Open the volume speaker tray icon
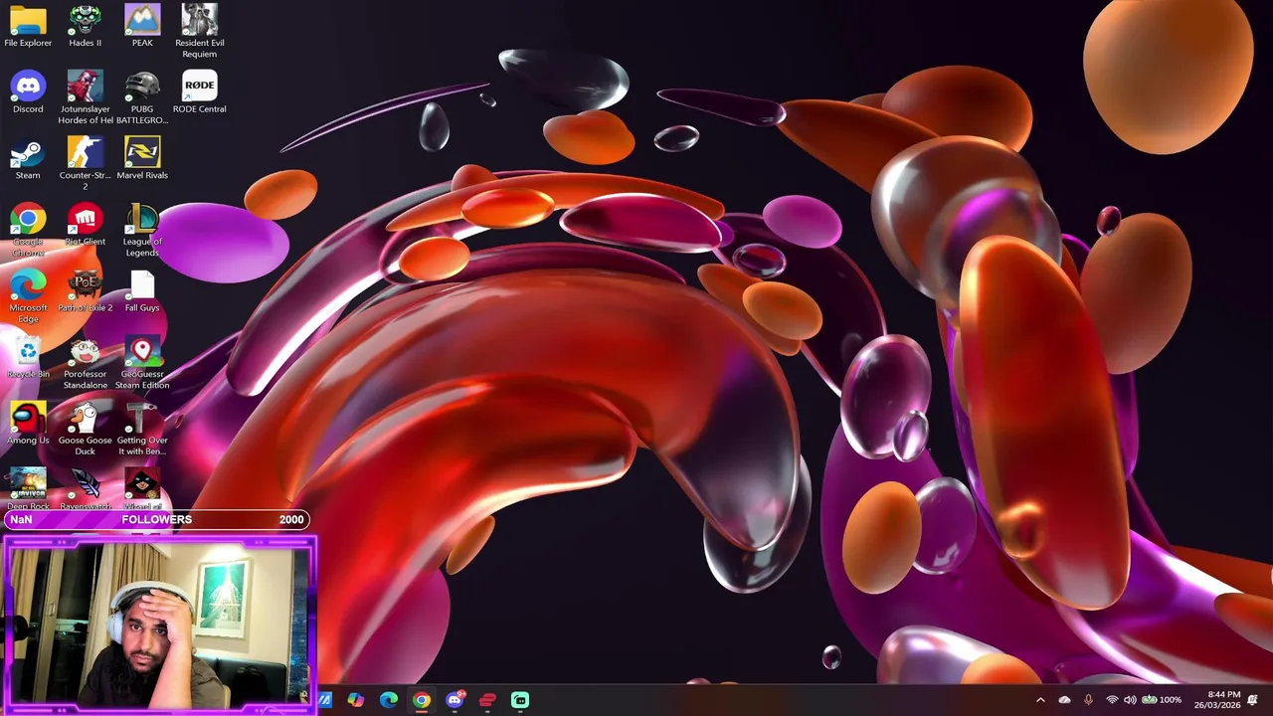1273x716 pixels. tap(1130, 700)
